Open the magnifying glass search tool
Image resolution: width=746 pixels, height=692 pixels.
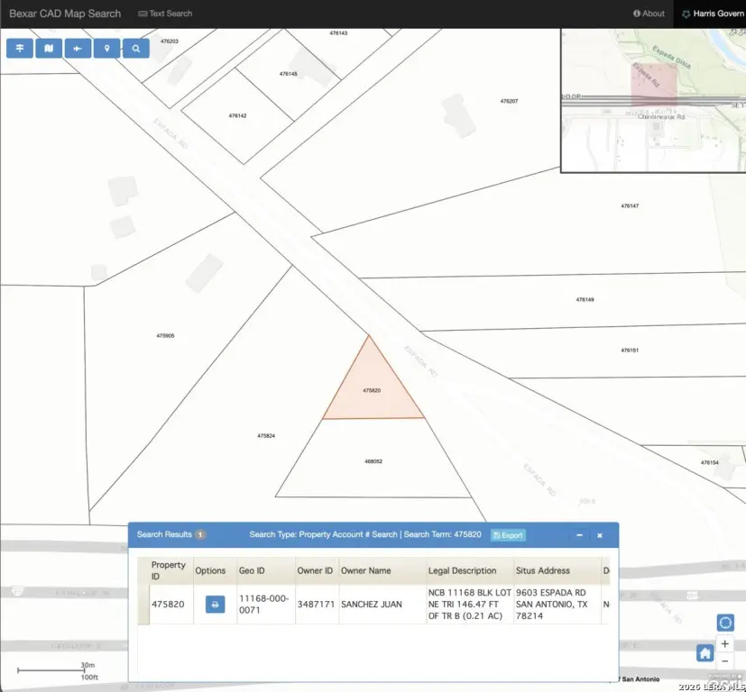coord(135,49)
